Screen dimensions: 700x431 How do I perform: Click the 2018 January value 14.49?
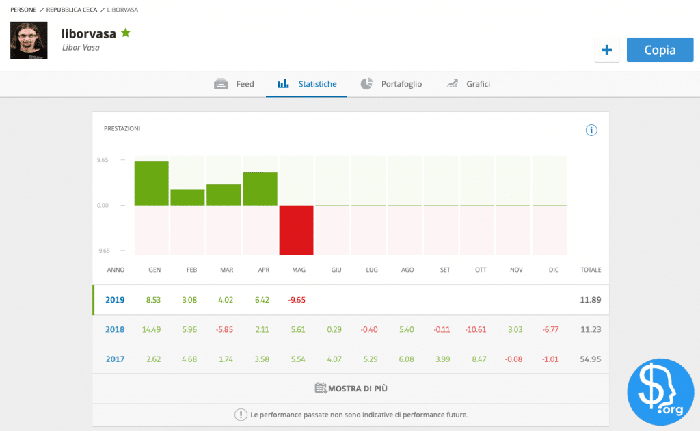tap(151, 329)
